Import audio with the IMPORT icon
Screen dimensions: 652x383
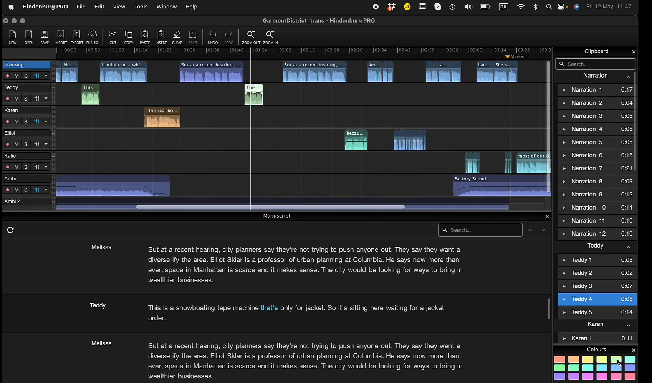[x=61, y=37]
